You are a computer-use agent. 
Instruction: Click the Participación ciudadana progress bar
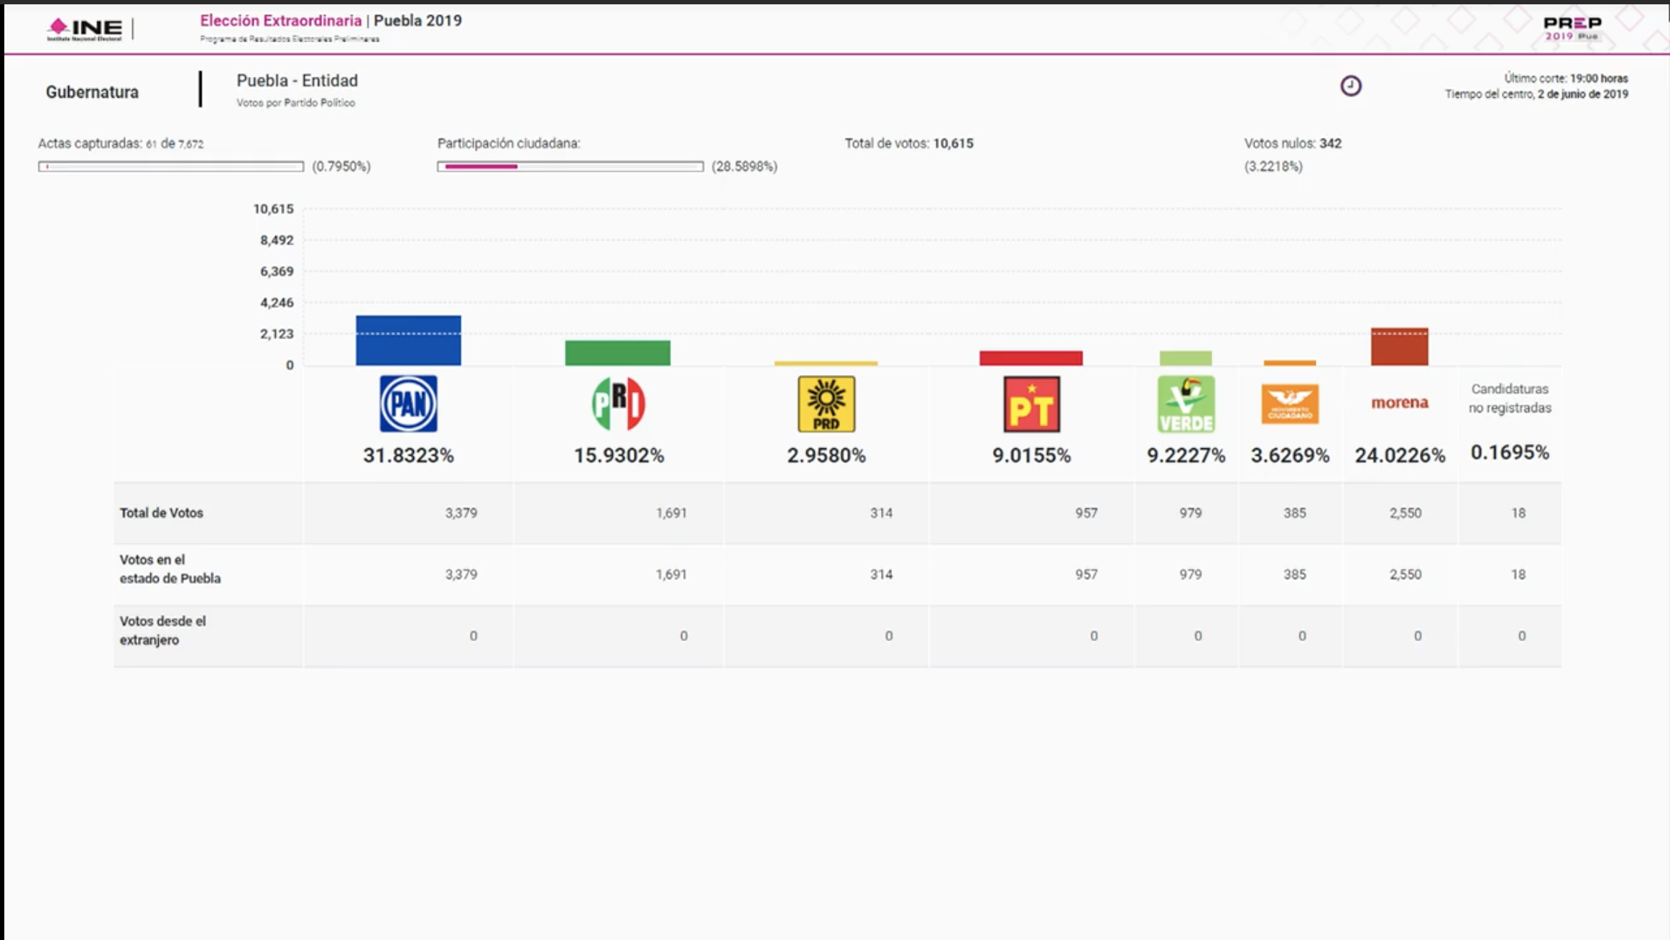[x=570, y=167]
